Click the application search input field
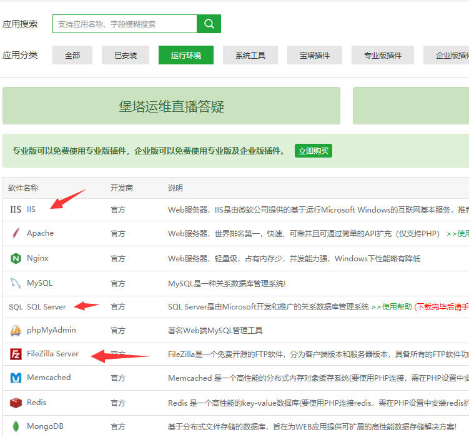 click(125, 24)
